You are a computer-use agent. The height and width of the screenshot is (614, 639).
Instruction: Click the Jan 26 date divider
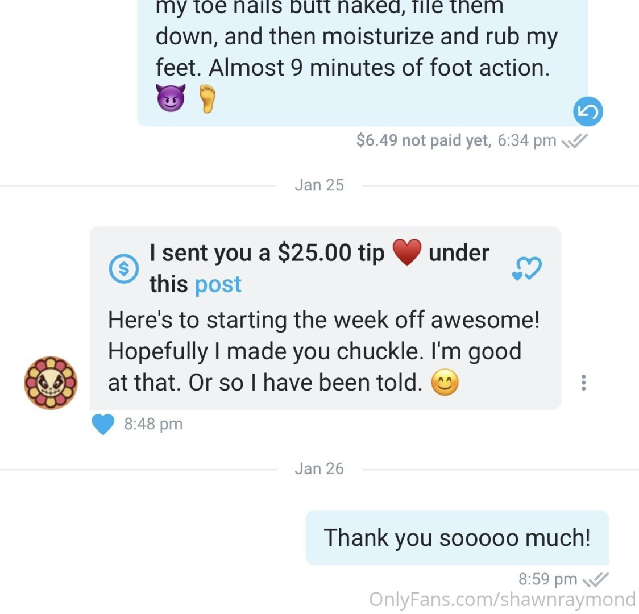point(319,468)
